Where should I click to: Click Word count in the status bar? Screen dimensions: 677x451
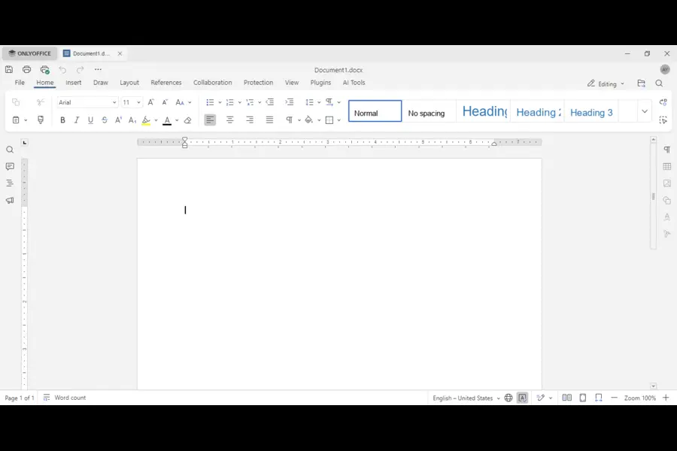[x=65, y=398]
